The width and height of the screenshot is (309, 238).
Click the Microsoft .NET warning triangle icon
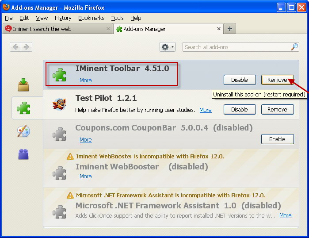(x=70, y=195)
